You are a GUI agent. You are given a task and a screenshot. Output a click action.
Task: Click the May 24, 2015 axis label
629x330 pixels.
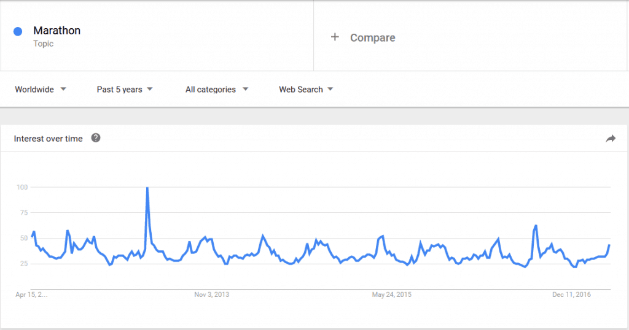(391, 294)
